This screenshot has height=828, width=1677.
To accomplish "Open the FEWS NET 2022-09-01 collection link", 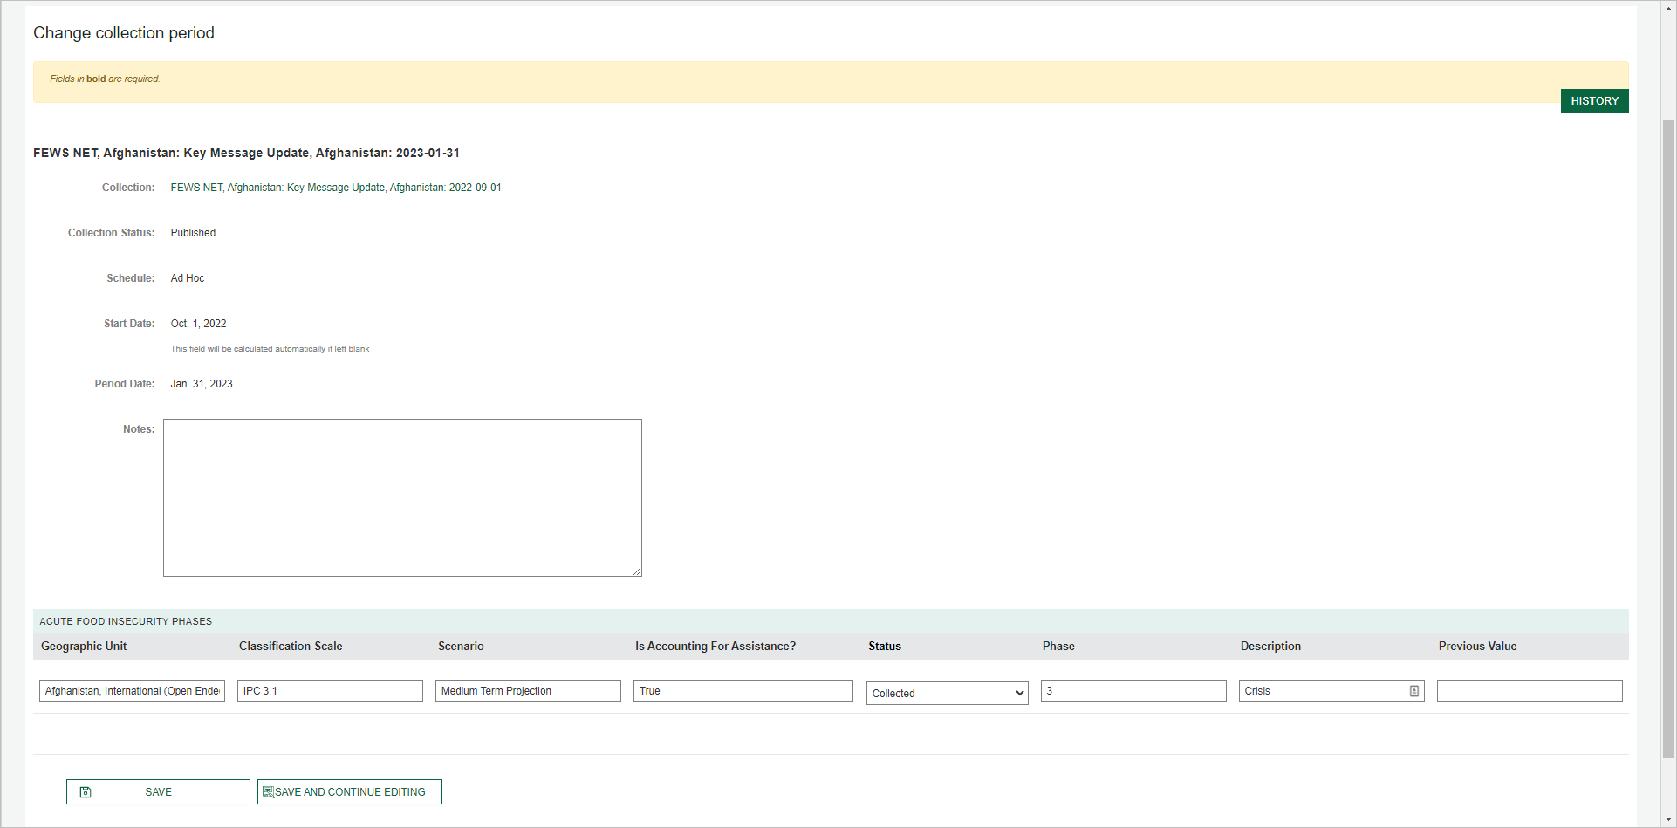I will coord(335,188).
